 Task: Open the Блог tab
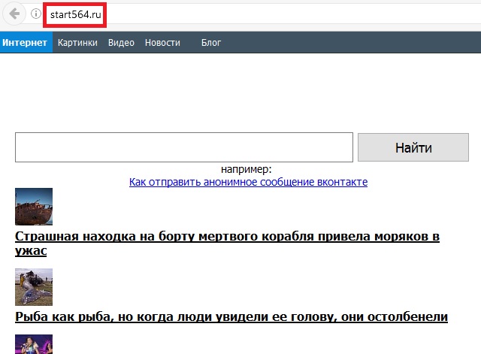pyautogui.click(x=211, y=42)
